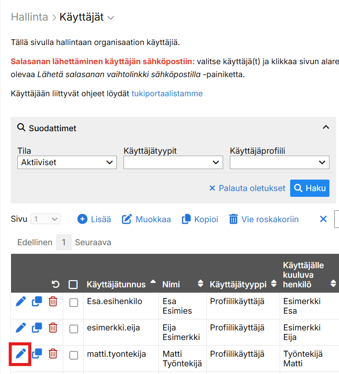This screenshot has width=339, height=374.
Task: Click the blue X icon beside Vie roskakoriin
Action: [x=323, y=219]
